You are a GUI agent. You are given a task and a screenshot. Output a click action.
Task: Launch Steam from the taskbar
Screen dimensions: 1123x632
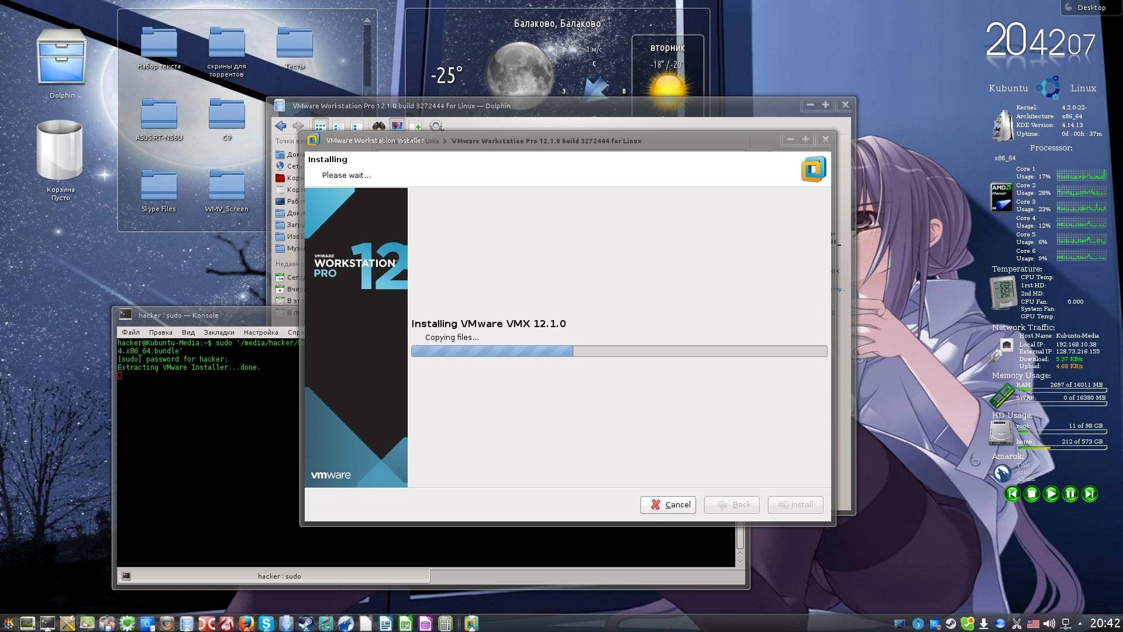(306, 623)
